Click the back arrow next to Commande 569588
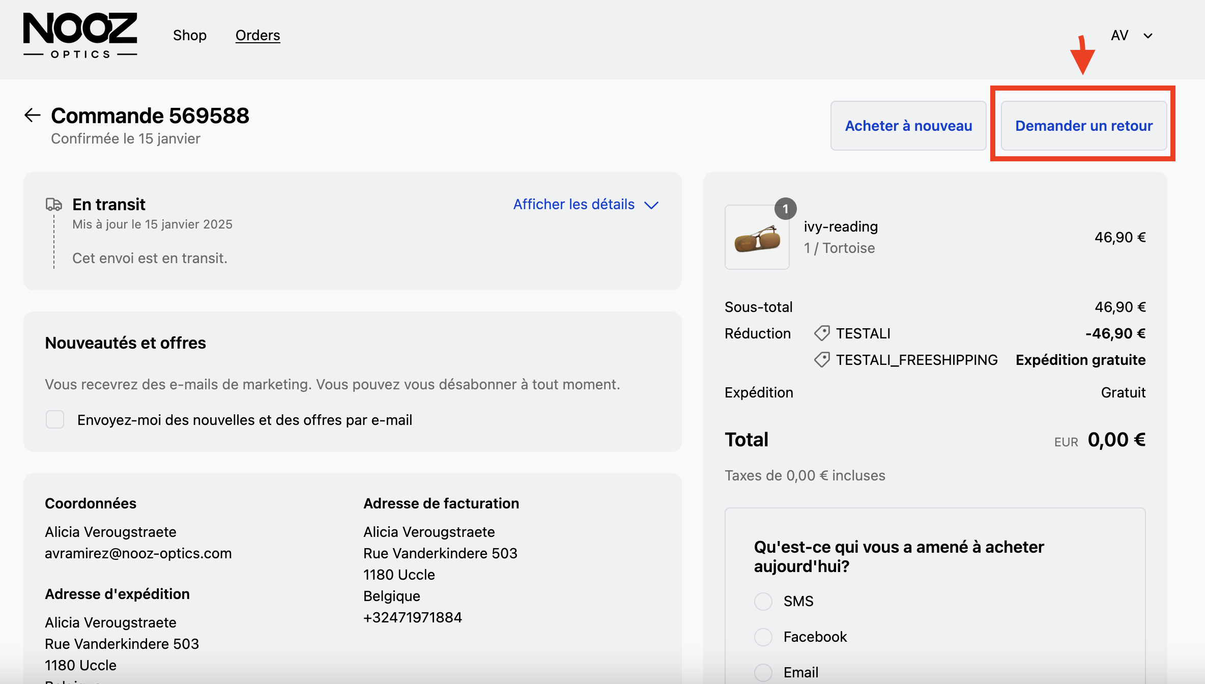Viewport: 1205px width, 684px height. (x=33, y=115)
